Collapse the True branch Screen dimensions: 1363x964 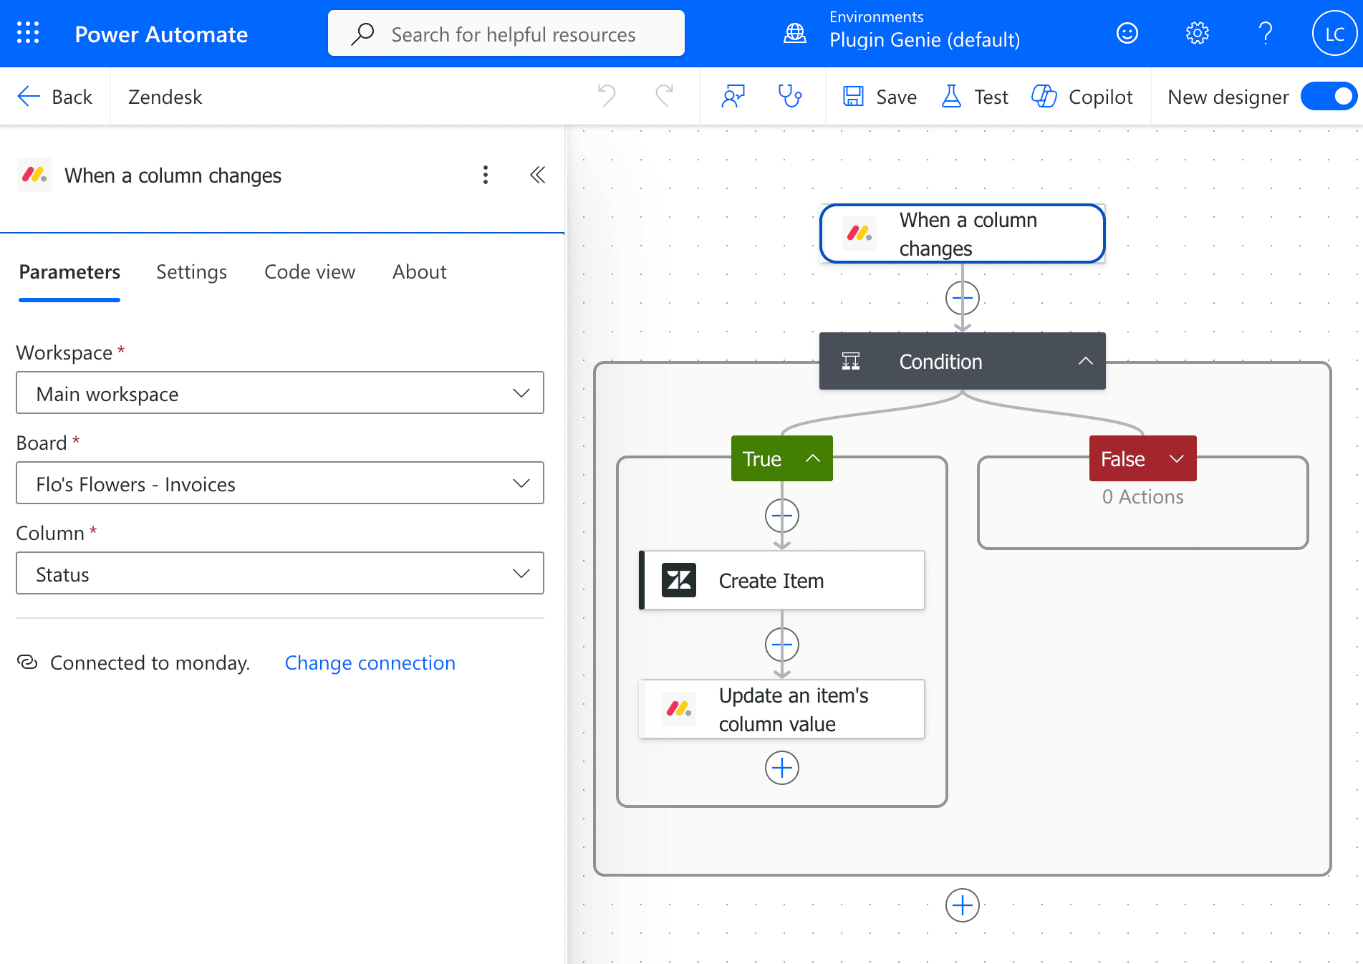point(812,458)
